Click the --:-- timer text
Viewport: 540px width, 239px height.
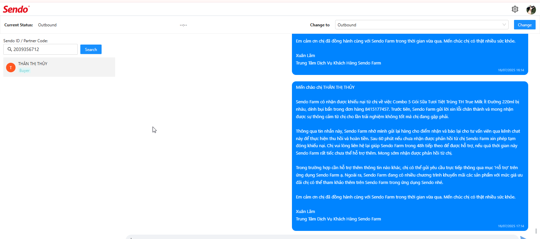click(x=183, y=25)
